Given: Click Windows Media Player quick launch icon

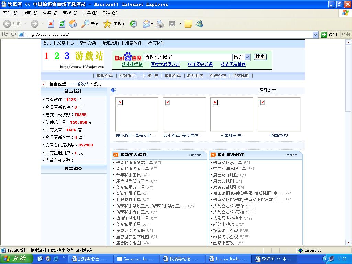Looking at the screenshot, I should click(48, 259).
